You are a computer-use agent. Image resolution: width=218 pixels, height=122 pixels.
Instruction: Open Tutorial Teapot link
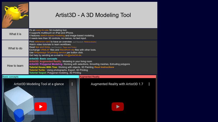click(38, 73)
